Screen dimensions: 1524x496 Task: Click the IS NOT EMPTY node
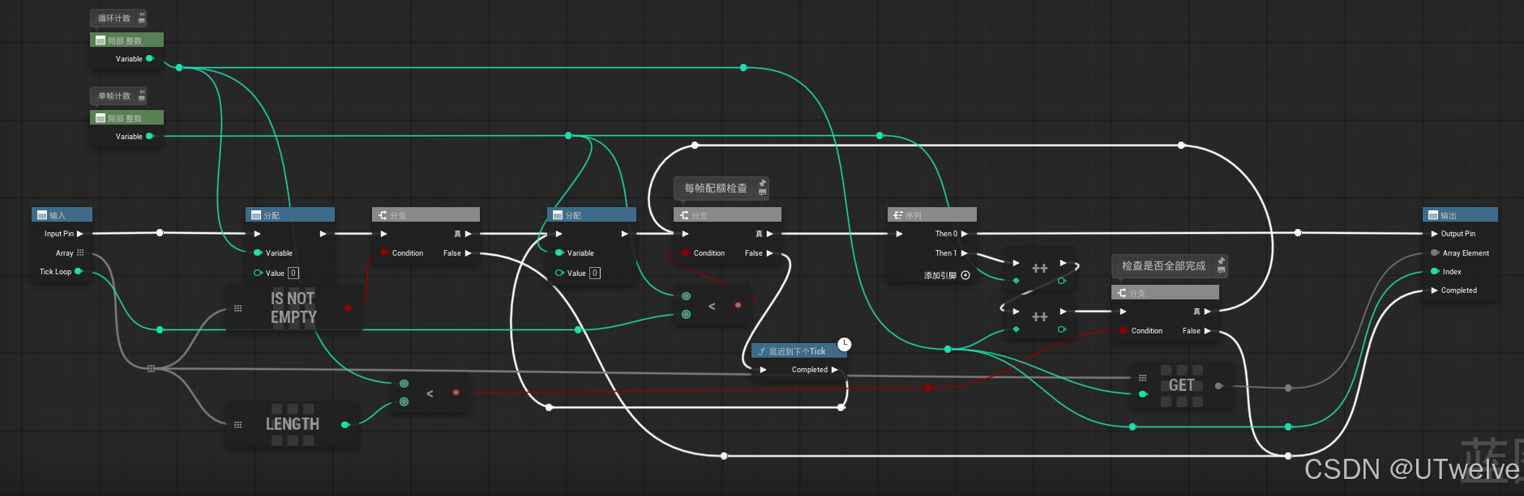293,307
